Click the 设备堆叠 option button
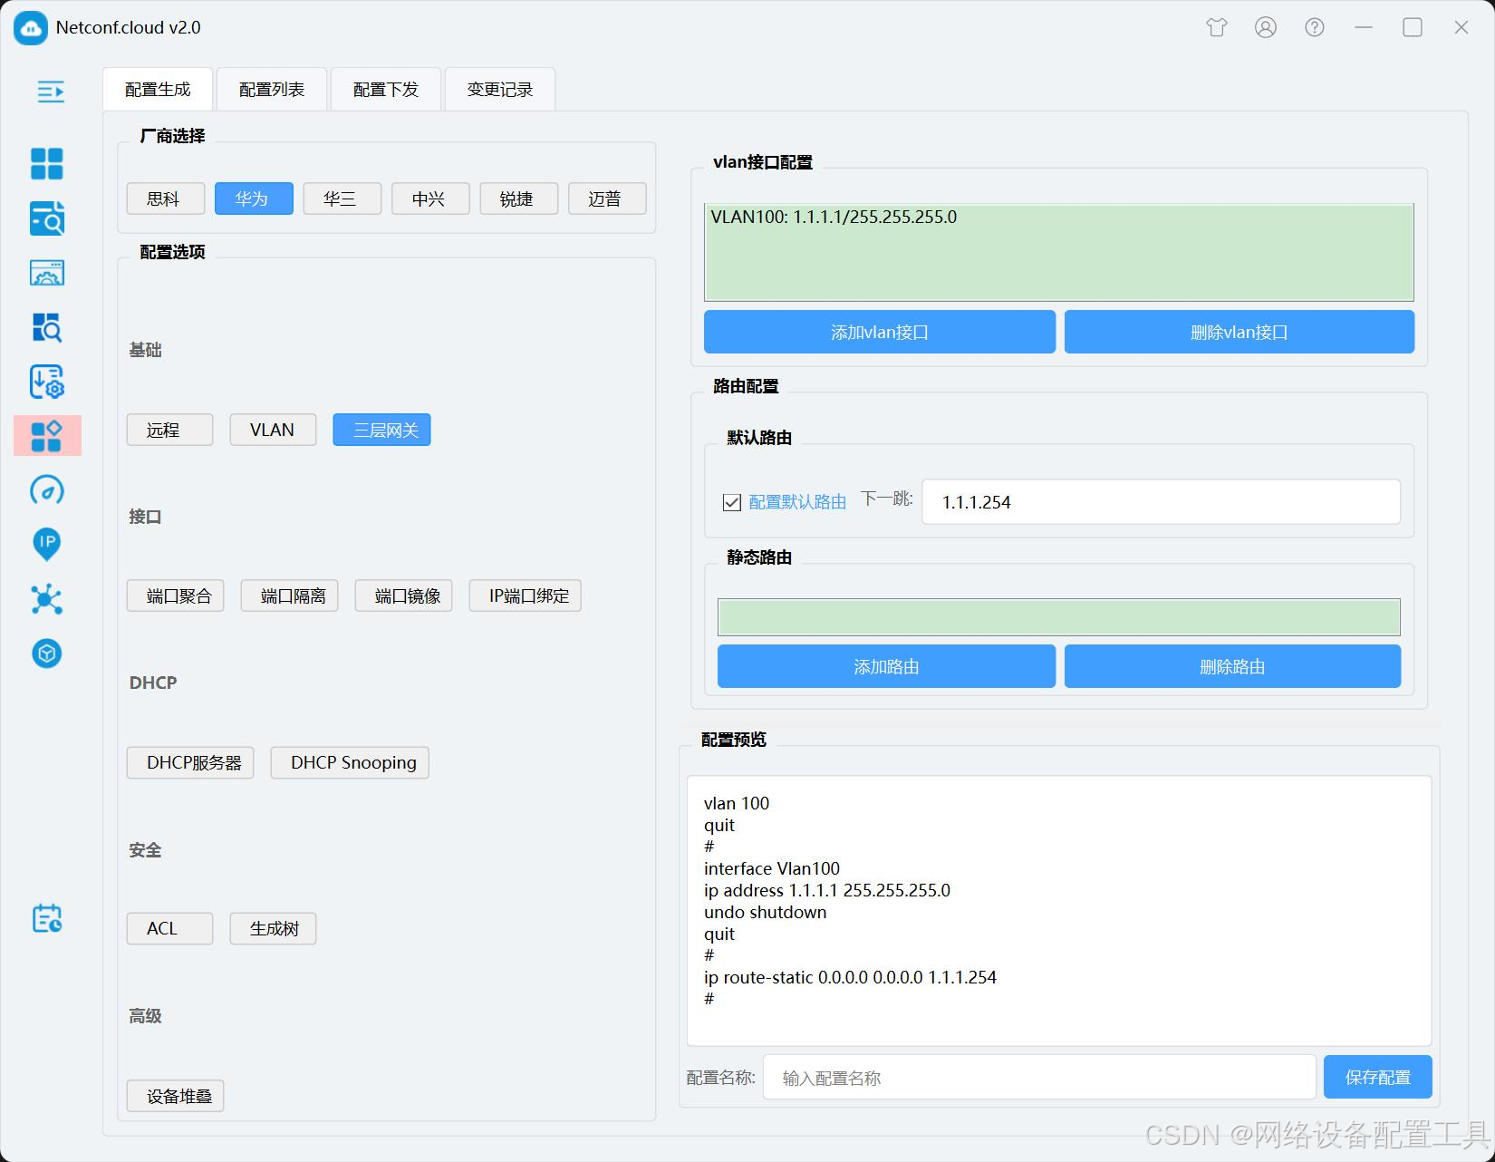 (x=175, y=1096)
